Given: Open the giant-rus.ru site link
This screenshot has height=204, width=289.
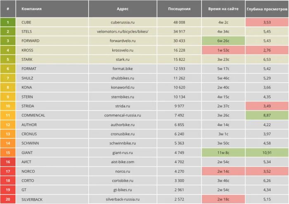Looking at the screenshot, I should tap(123, 152).
